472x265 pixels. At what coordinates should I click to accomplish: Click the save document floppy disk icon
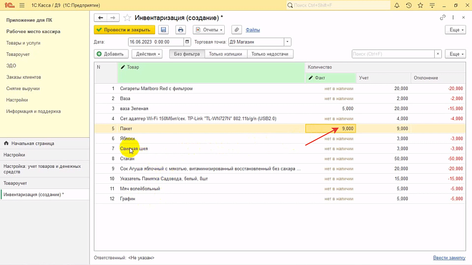(x=163, y=29)
